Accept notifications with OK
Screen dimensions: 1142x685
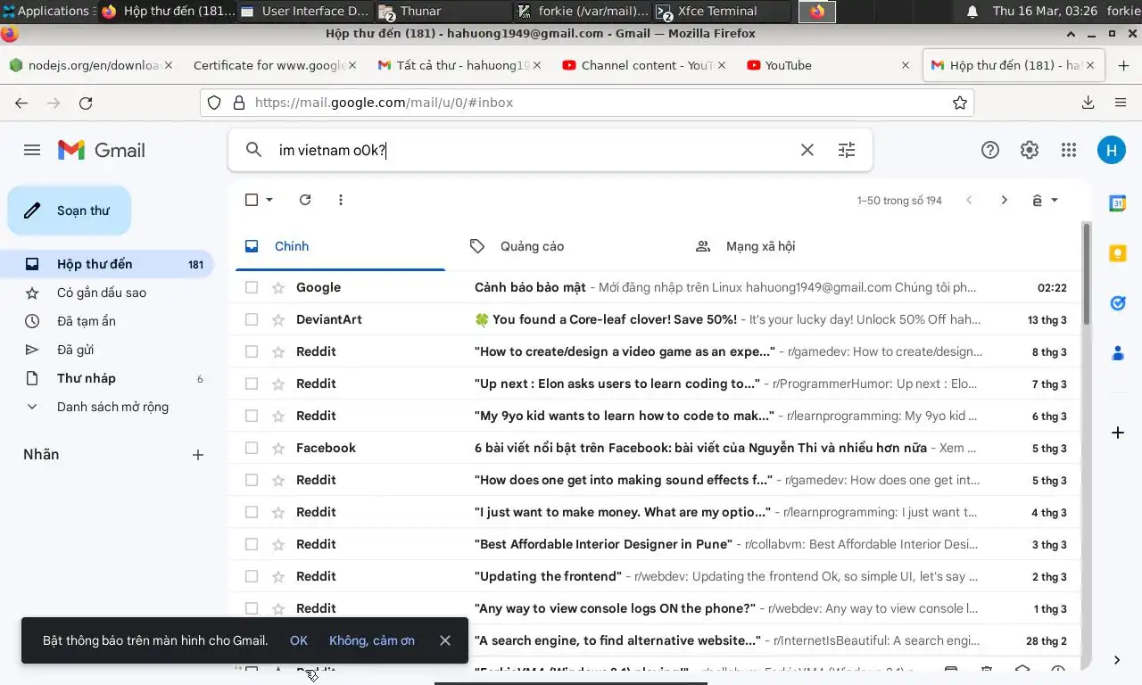point(299,640)
